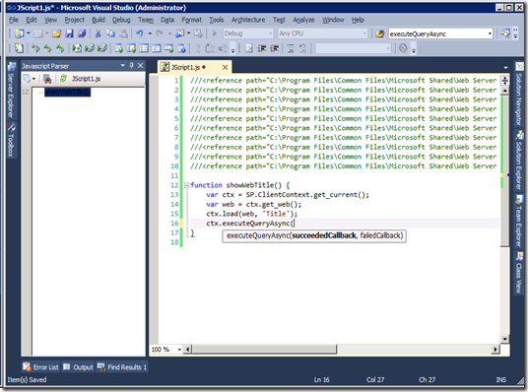528x392 pixels.
Task: Open the Analyze menu
Action: click(x=303, y=20)
